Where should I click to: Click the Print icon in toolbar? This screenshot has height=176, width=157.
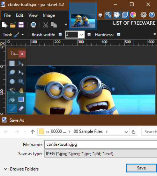point(33,25)
